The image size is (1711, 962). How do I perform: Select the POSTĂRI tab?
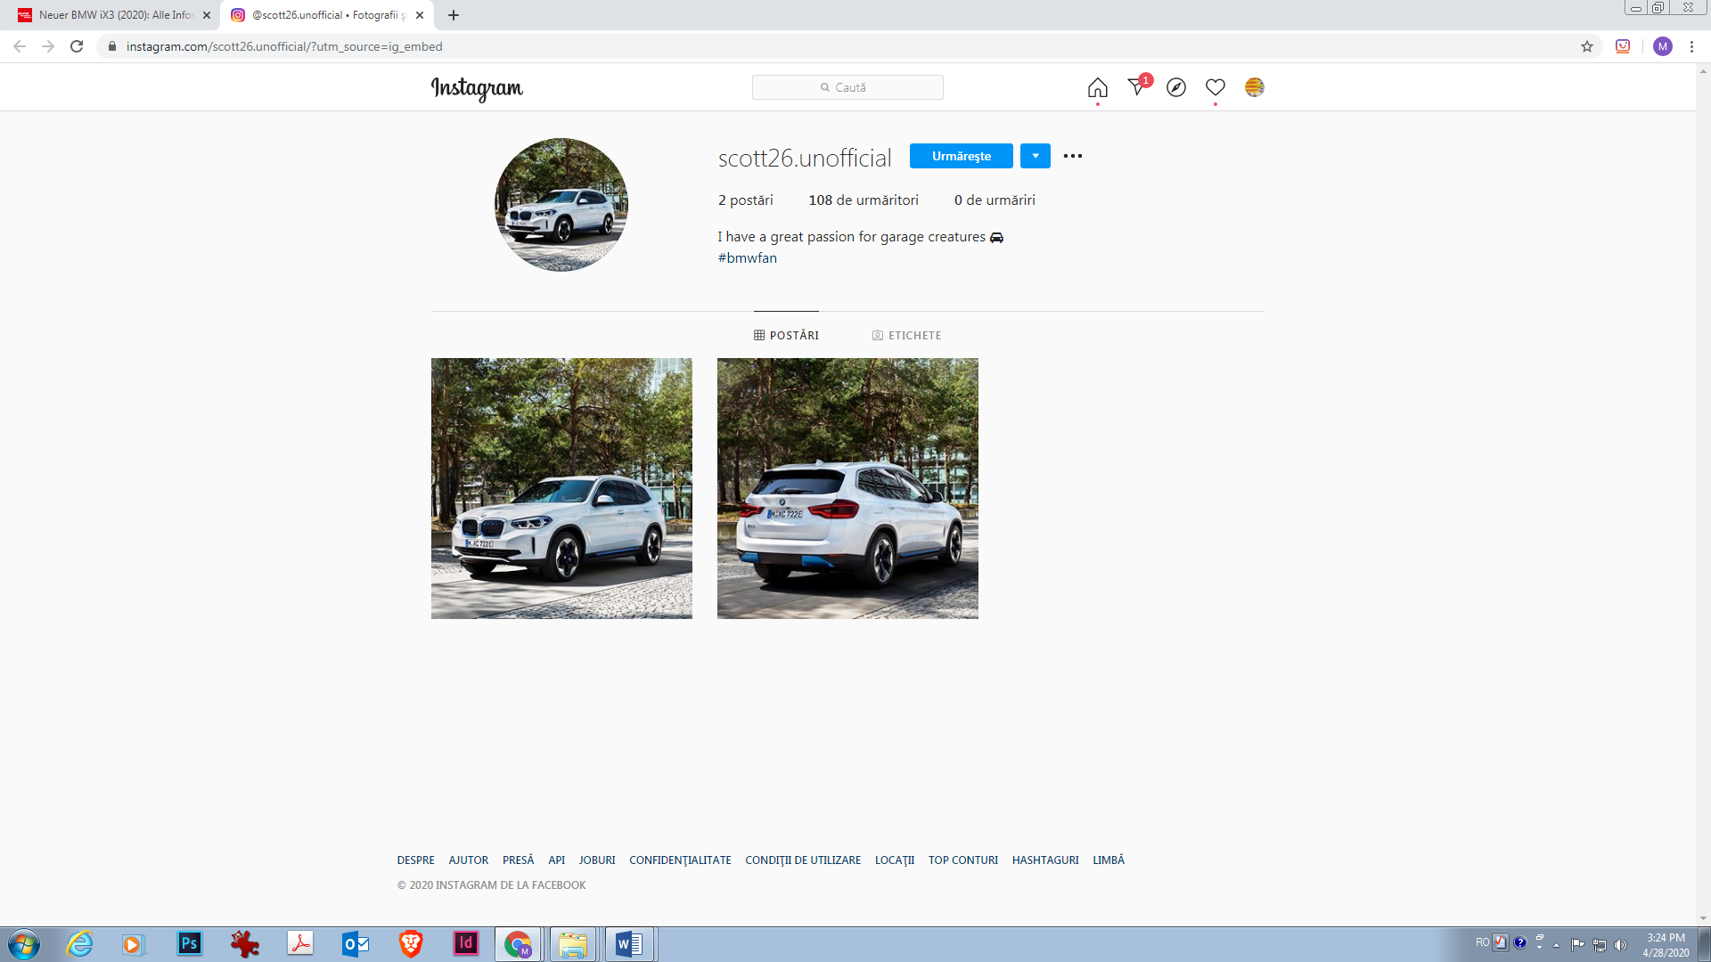(786, 335)
